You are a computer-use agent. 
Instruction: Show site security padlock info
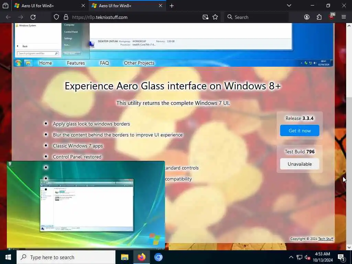(x=66, y=17)
